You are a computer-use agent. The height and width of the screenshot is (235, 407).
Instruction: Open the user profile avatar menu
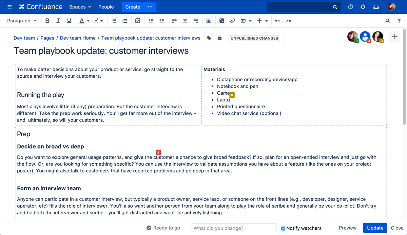[x=391, y=7]
